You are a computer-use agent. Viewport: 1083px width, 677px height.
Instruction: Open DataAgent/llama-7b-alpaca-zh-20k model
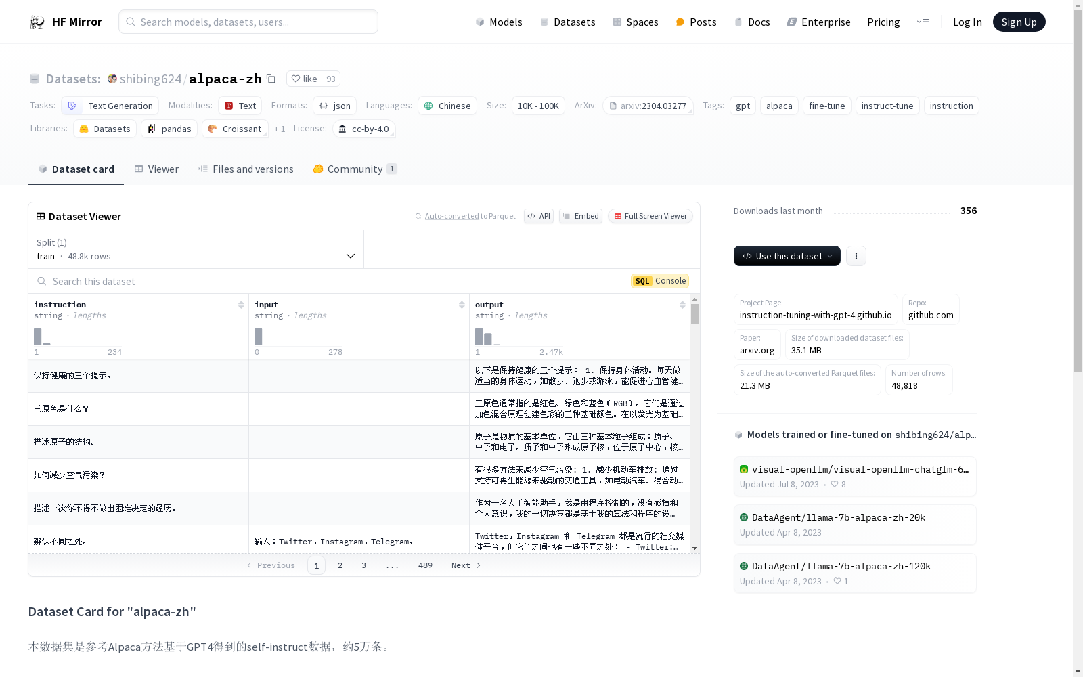(x=855, y=525)
